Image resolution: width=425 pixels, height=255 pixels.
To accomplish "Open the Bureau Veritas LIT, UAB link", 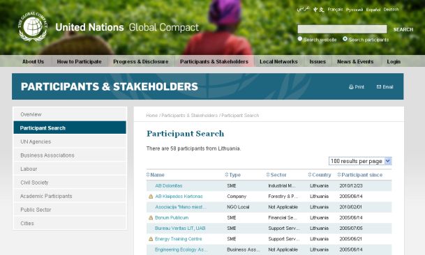I will (180, 229).
